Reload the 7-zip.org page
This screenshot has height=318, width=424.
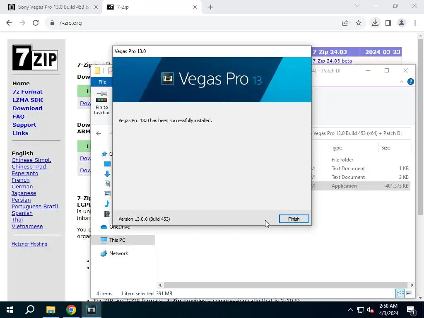tap(36, 23)
